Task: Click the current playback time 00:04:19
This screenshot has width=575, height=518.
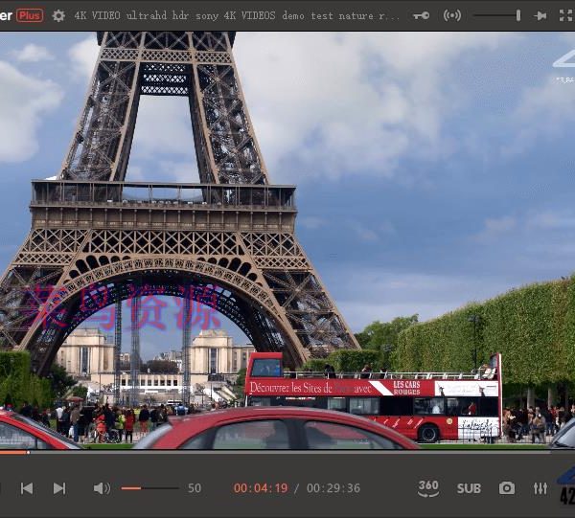Action: click(261, 488)
